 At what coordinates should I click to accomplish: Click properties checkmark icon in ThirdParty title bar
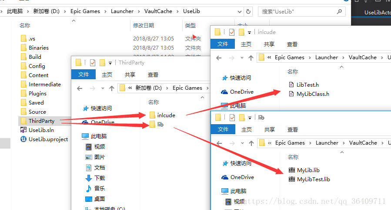point(93,62)
